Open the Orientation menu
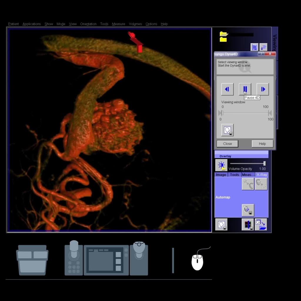 pos(88,24)
